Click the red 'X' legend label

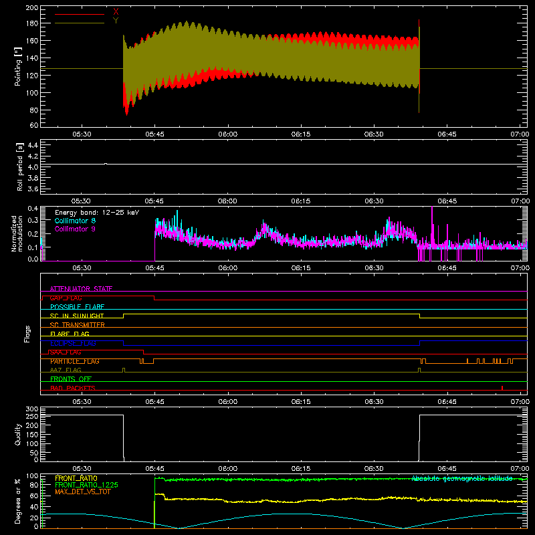click(116, 12)
